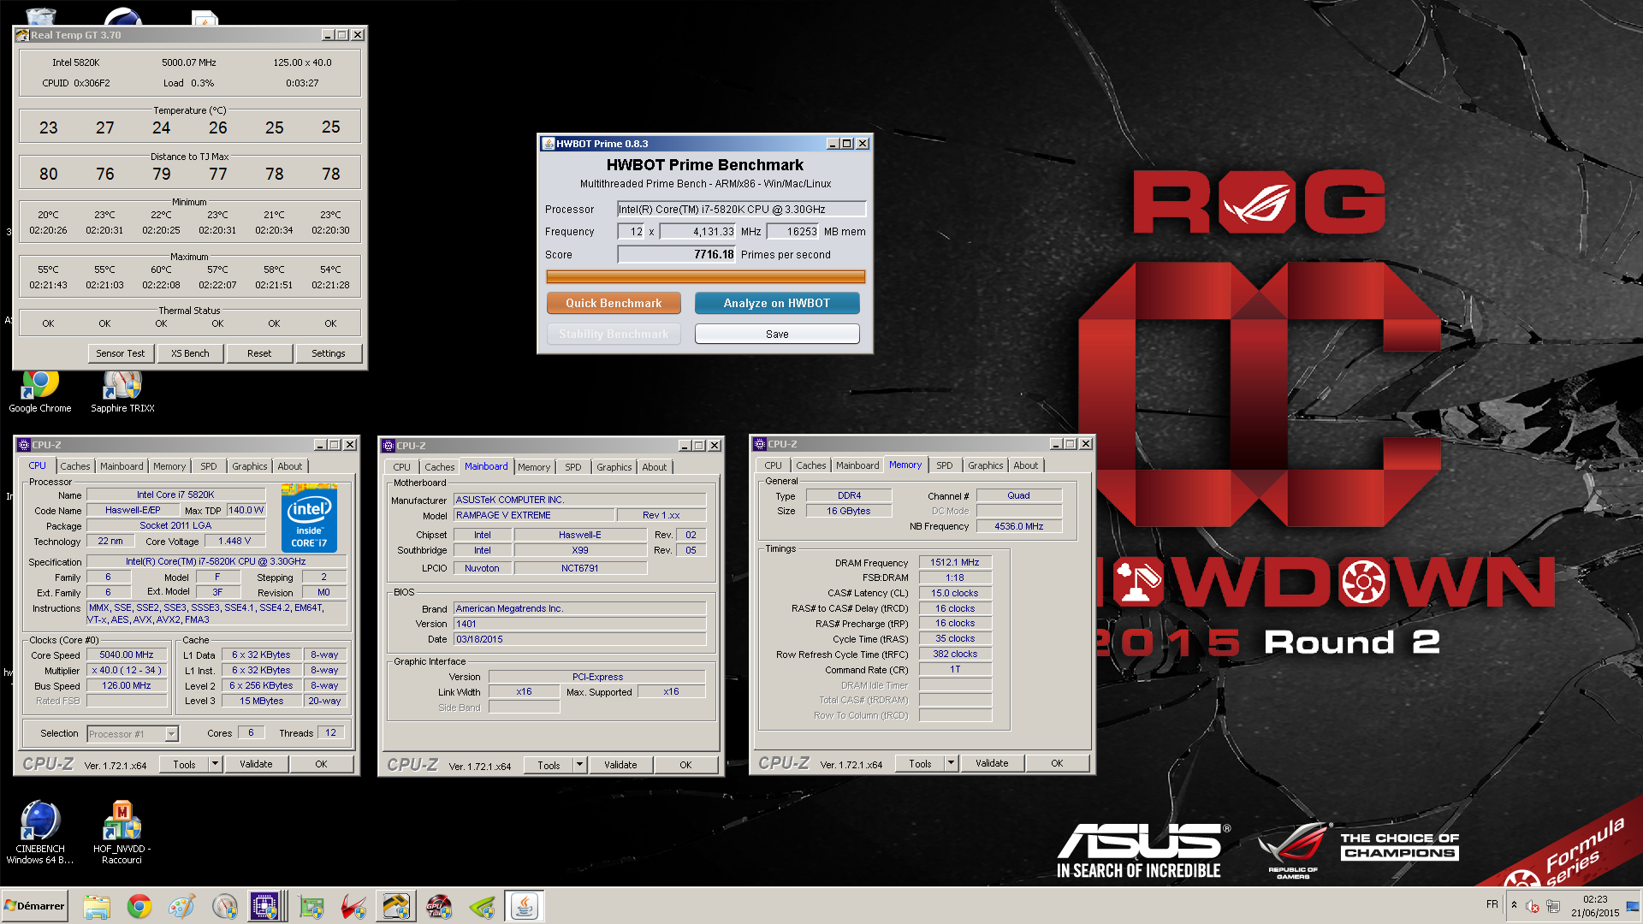Show hidden system tray icons
Screen dimensions: 1643x924
click(x=1514, y=905)
